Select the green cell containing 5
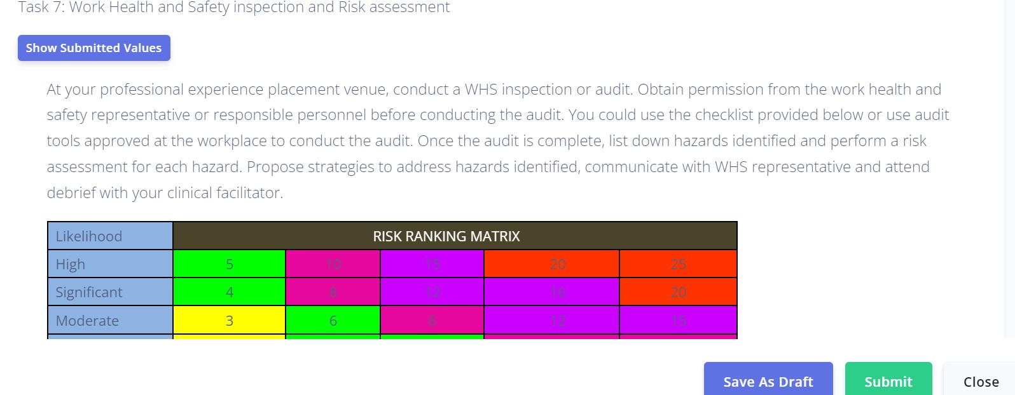The width and height of the screenshot is (1015, 395). [230, 264]
